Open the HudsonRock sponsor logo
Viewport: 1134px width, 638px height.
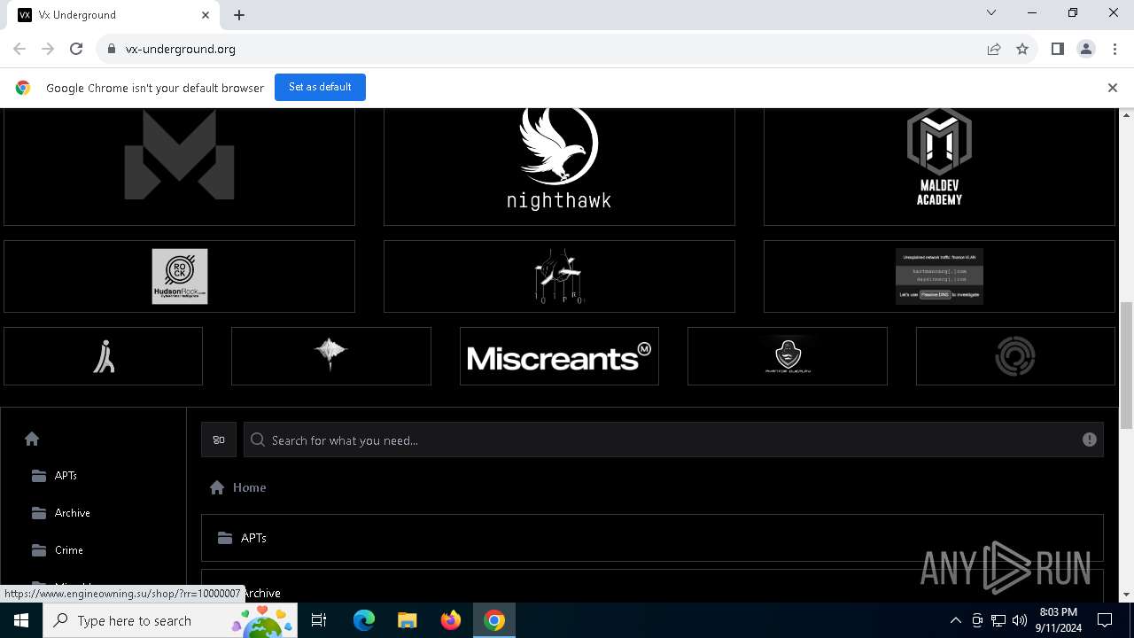[179, 276]
